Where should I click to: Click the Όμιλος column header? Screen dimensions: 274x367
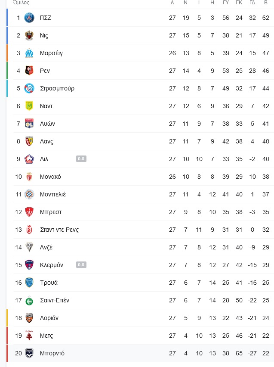[21, 3]
